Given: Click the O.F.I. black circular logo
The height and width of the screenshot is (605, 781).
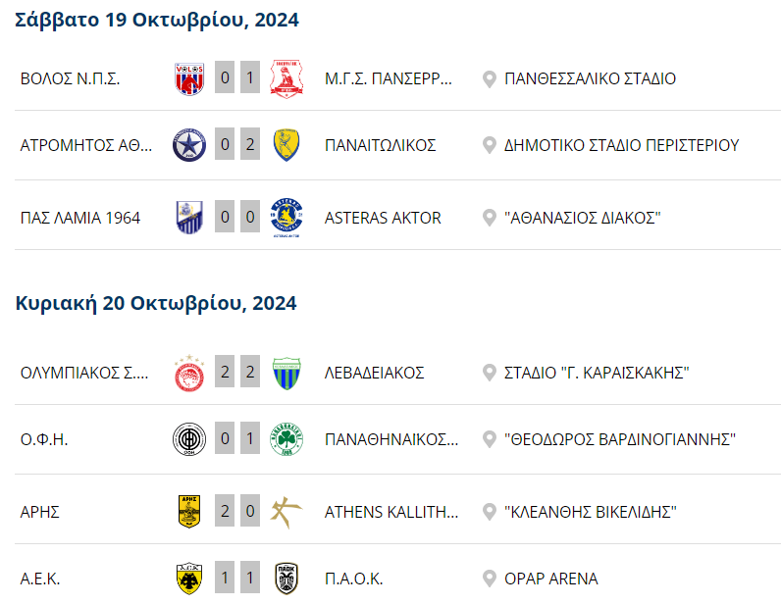Looking at the screenshot, I should tap(189, 439).
